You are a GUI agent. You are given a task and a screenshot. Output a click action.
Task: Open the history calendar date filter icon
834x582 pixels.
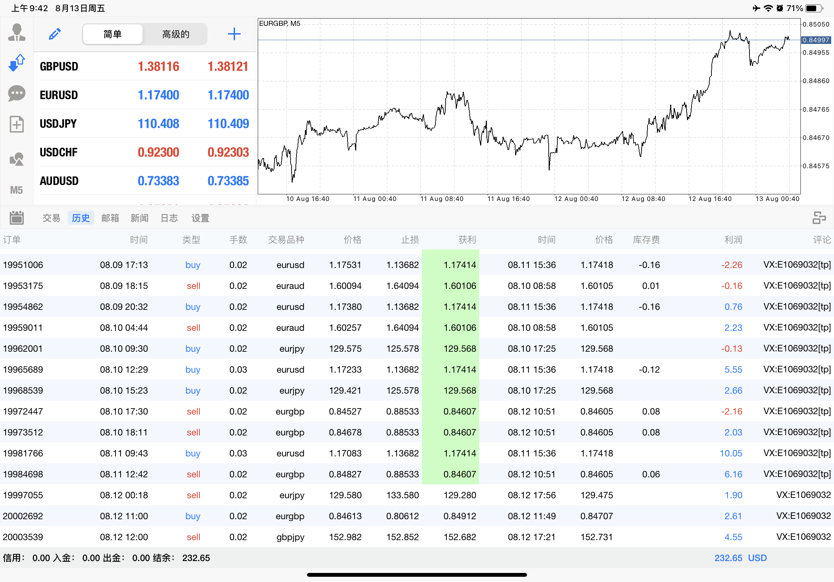click(17, 218)
